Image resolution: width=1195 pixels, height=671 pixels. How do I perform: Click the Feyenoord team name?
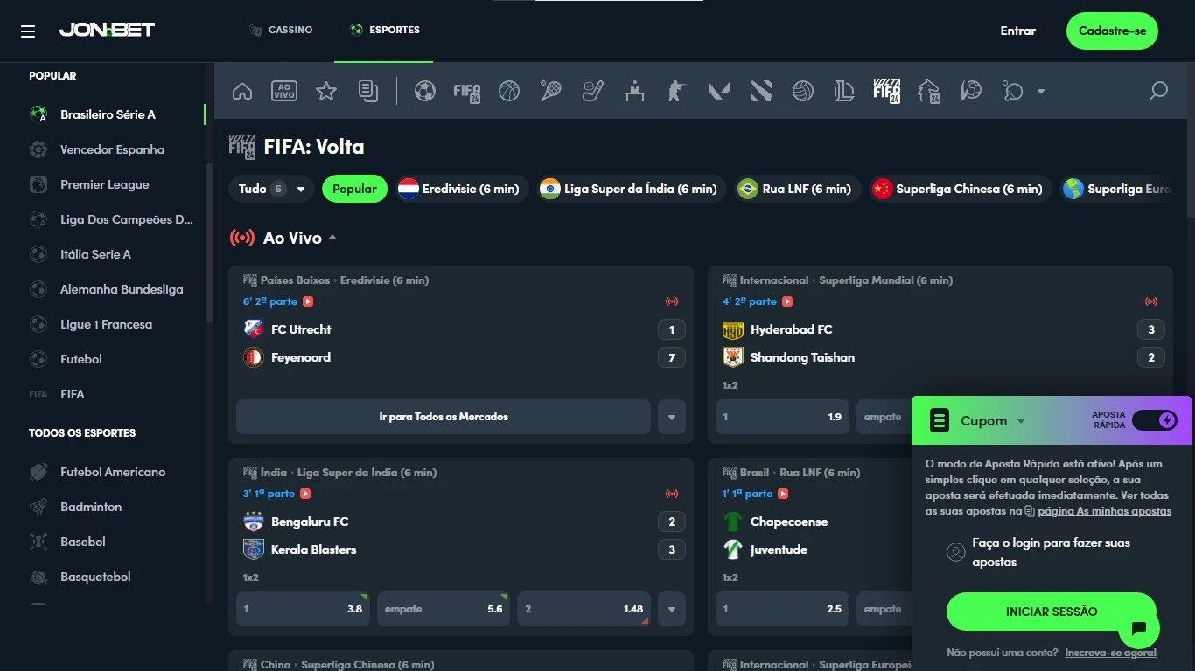click(x=301, y=357)
